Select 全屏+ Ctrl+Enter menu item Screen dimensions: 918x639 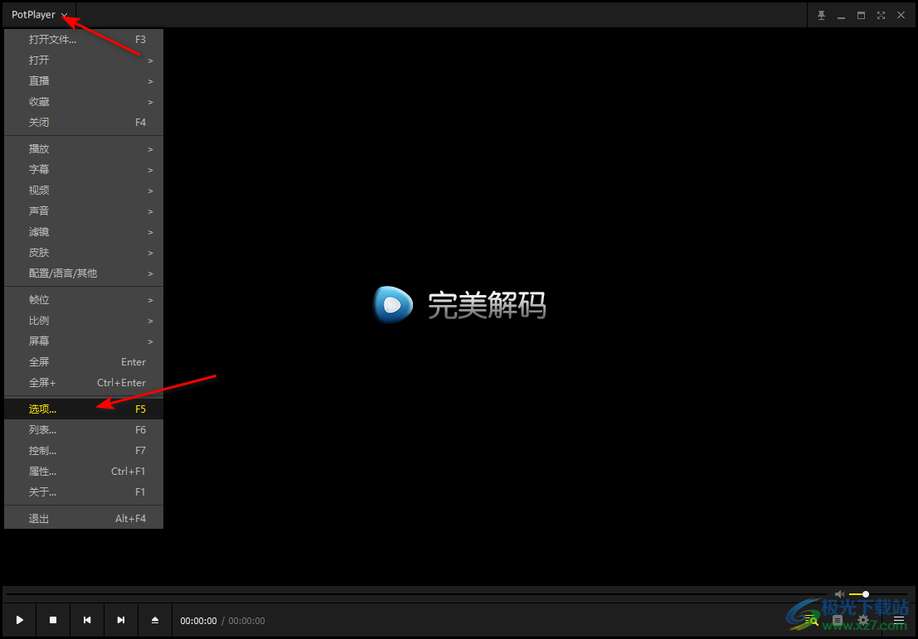84,383
